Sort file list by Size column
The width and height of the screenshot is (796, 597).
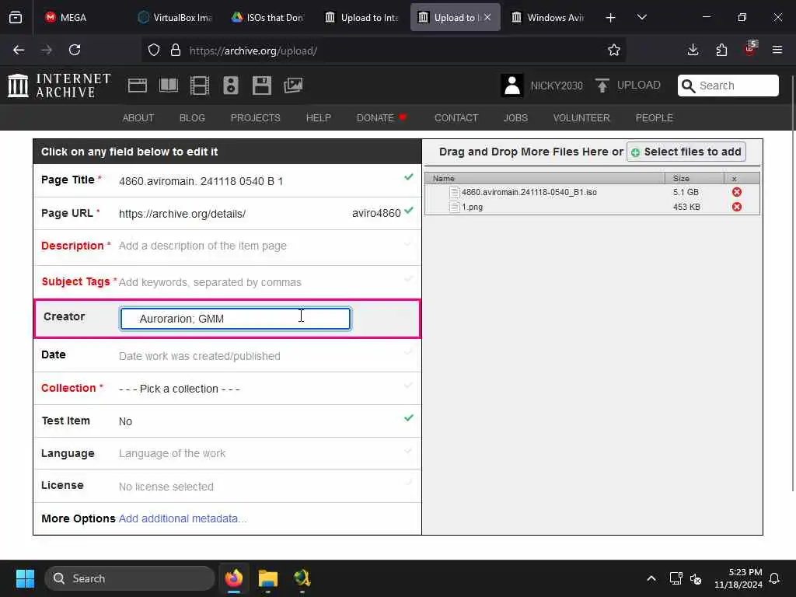pyautogui.click(x=694, y=178)
